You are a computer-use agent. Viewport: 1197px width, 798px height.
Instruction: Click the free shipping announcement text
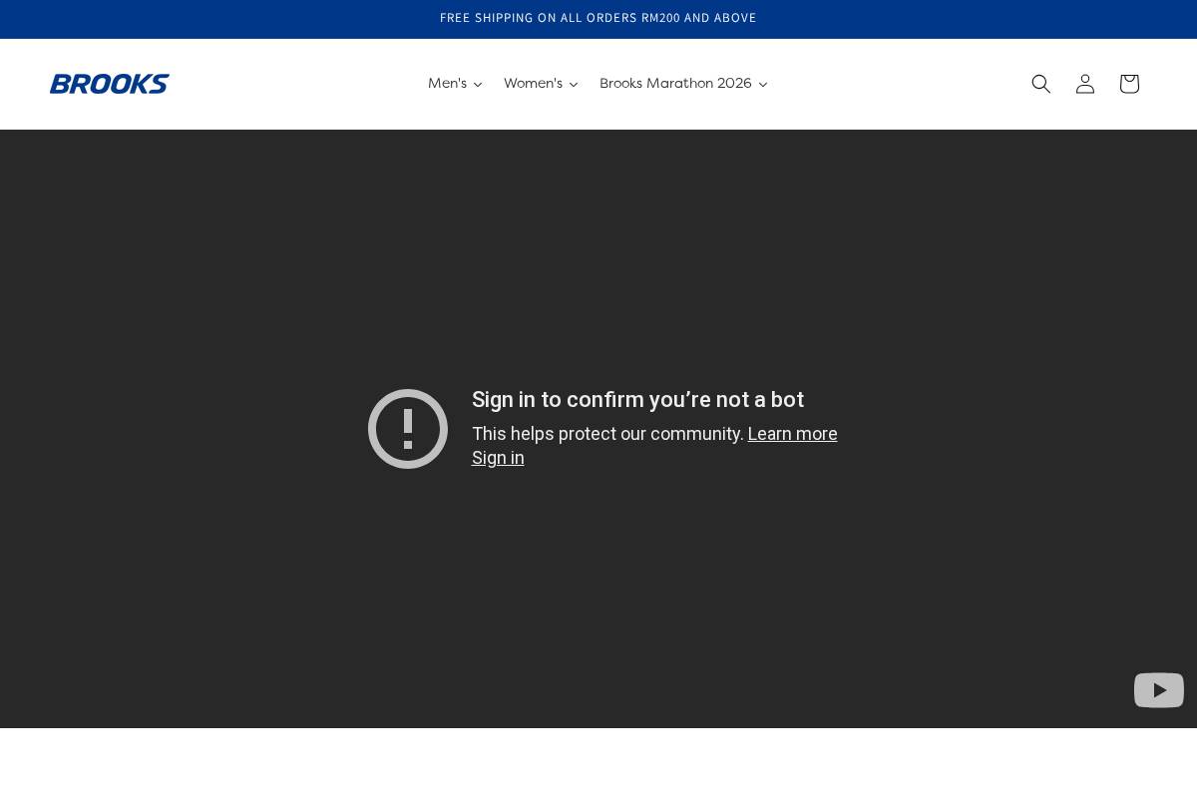[598, 18]
